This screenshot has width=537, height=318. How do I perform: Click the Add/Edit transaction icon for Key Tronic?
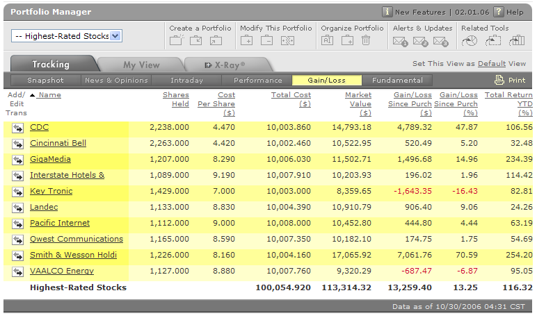click(x=17, y=192)
